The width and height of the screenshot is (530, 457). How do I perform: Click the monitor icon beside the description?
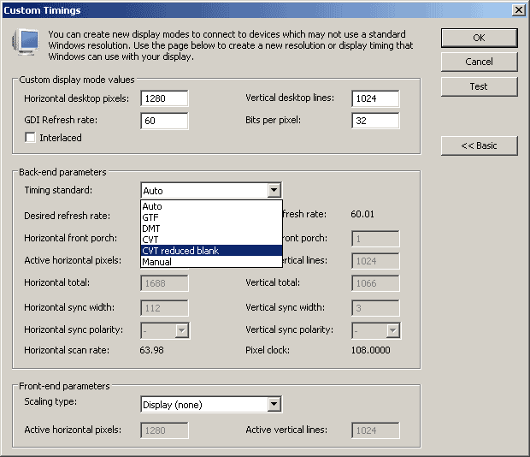[x=26, y=42]
